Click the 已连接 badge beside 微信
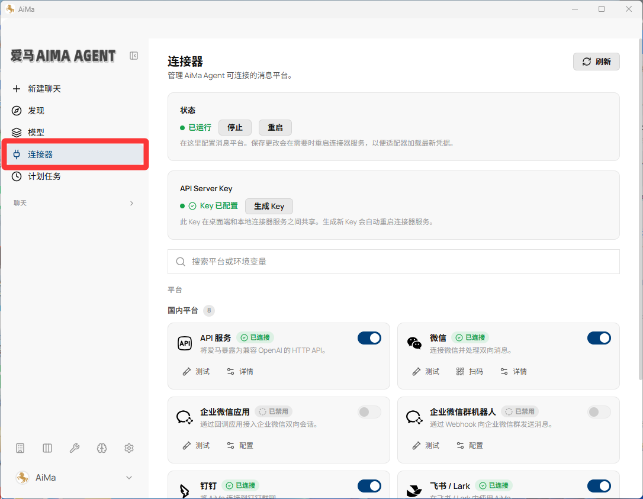 tap(470, 337)
